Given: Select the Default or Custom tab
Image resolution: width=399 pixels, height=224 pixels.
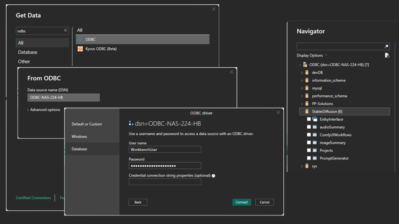Looking at the screenshot, I should coord(87,124).
